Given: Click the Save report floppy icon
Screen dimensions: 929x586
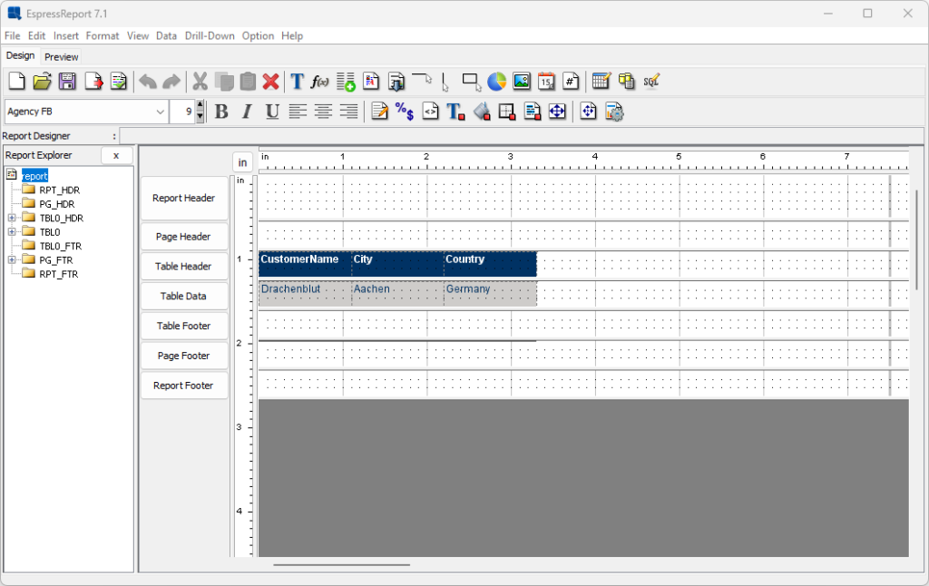Looking at the screenshot, I should click(67, 82).
